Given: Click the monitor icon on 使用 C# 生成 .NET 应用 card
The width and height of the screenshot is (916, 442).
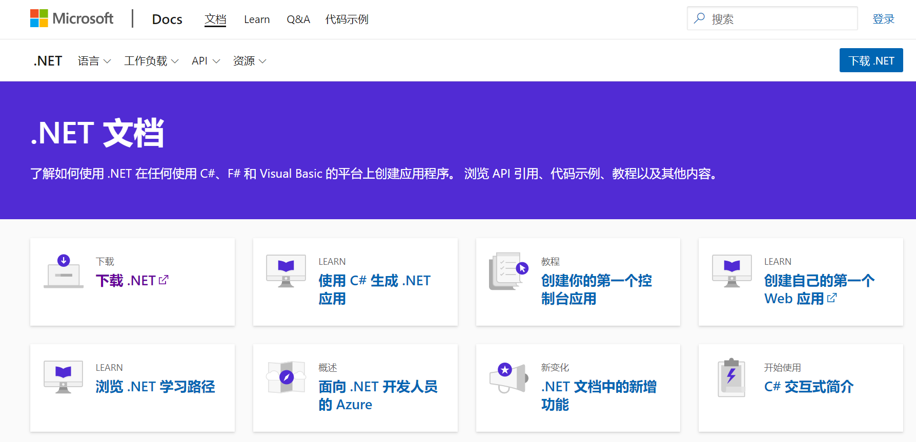Looking at the screenshot, I should (x=286, y=271).
